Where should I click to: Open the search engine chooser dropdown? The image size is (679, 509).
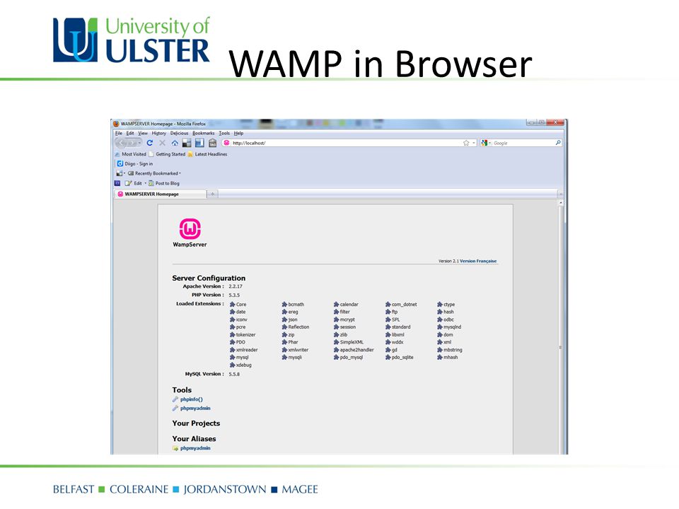pyautogui.click(x=490, y=143)
